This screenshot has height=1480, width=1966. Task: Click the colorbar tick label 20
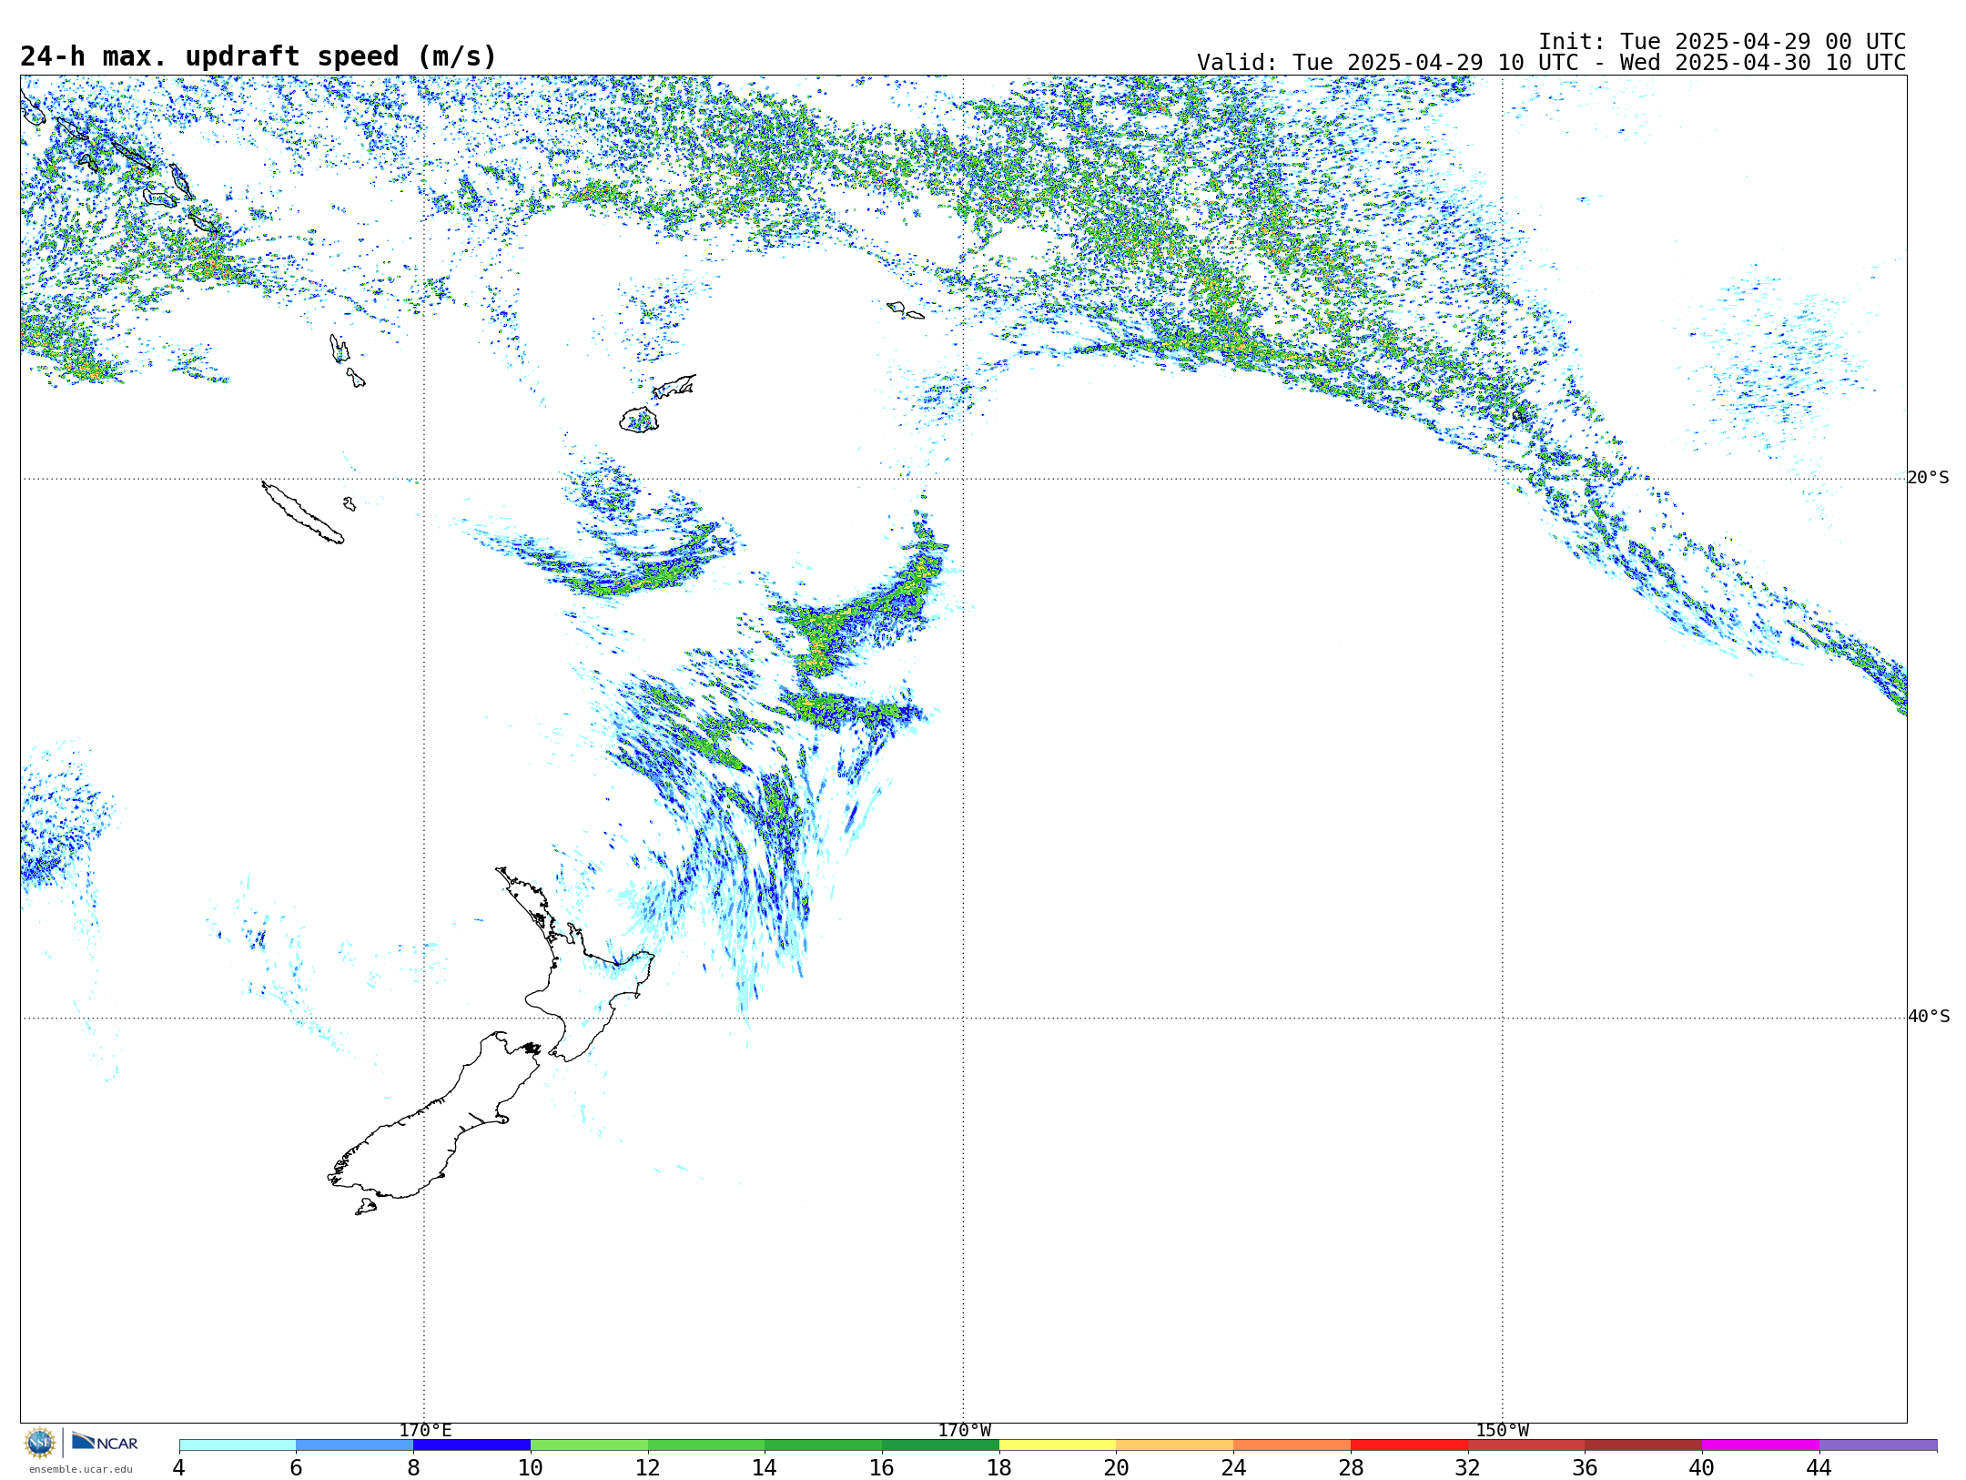1117,1467
